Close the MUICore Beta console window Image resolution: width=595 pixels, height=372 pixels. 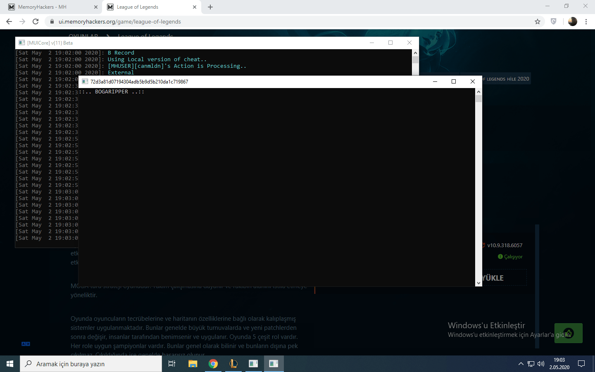[409, 43]
